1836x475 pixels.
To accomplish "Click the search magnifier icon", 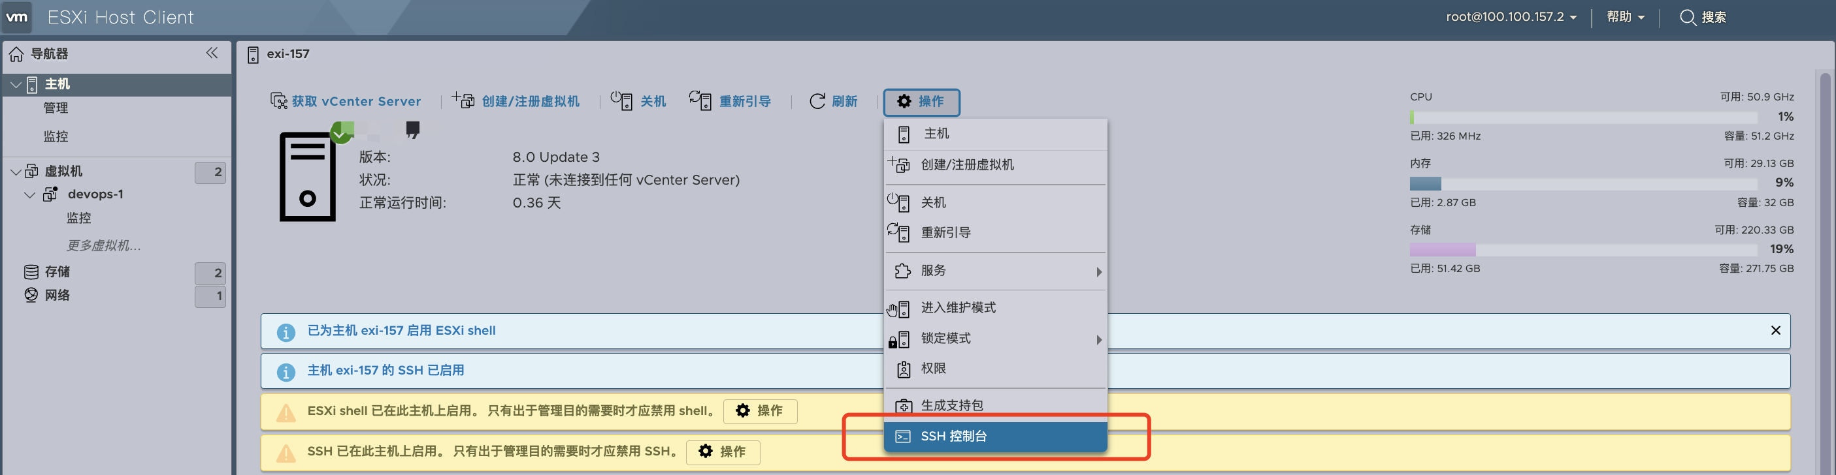I will [x=1687, y=17].
